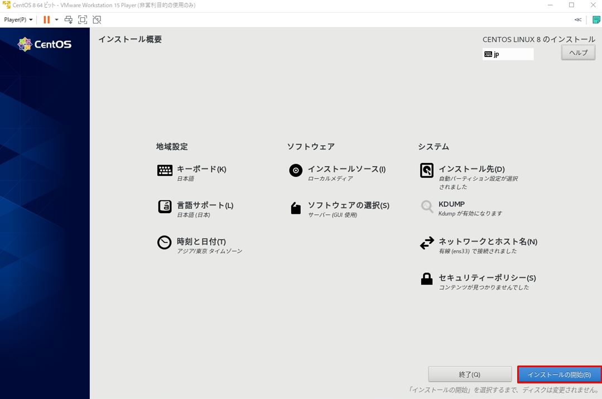Click the Send Ctrl+Alt+Del toolbar icon
The height and width of the screenshot is (399, 602).
[68, 20]
